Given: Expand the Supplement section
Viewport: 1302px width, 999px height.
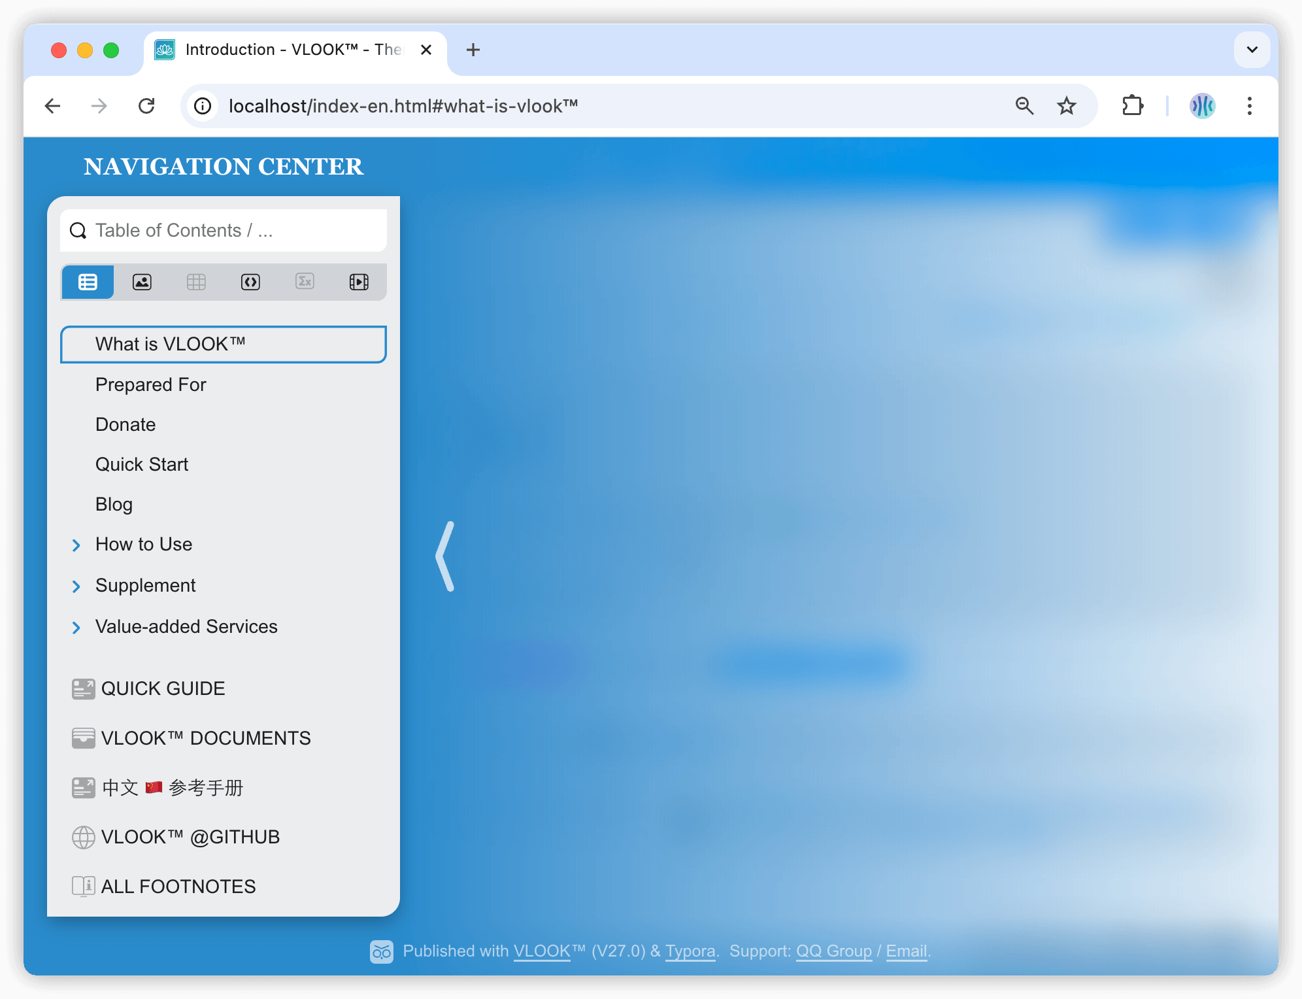Looking at the screenshot, I should [78, 586].
